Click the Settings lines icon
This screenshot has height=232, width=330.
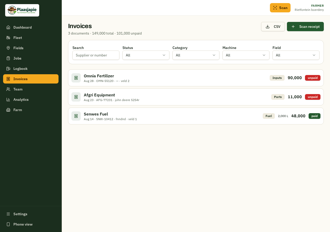click(x=8, y=214)
